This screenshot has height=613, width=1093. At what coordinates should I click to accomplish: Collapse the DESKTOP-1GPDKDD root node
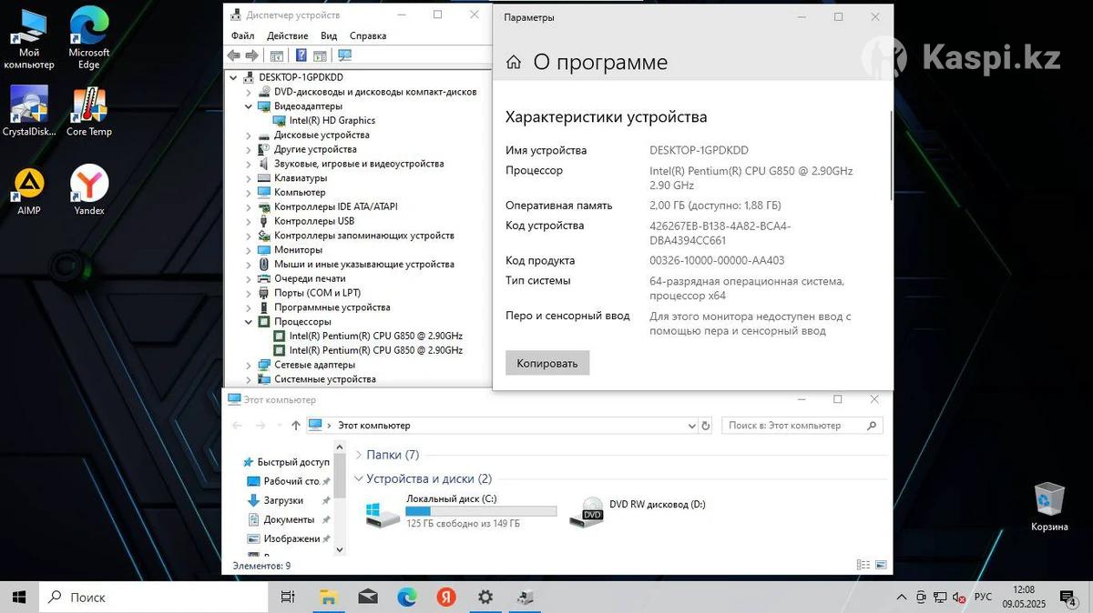[234, 77]
